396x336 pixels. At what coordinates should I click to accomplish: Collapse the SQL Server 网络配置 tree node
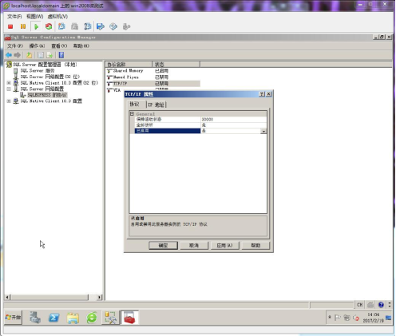9,89
